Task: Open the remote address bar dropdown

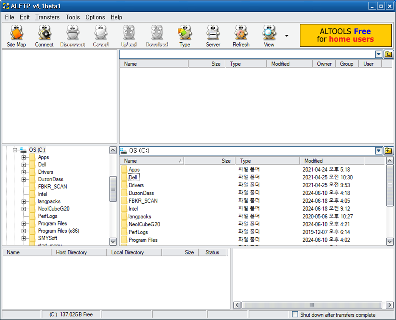Action: click(378, 54)
